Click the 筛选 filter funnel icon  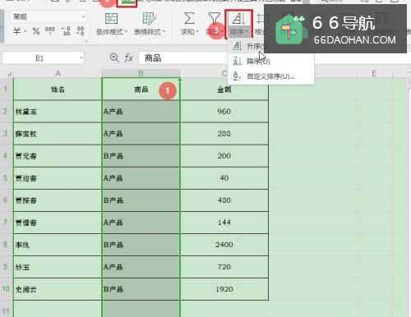(215, 19)
